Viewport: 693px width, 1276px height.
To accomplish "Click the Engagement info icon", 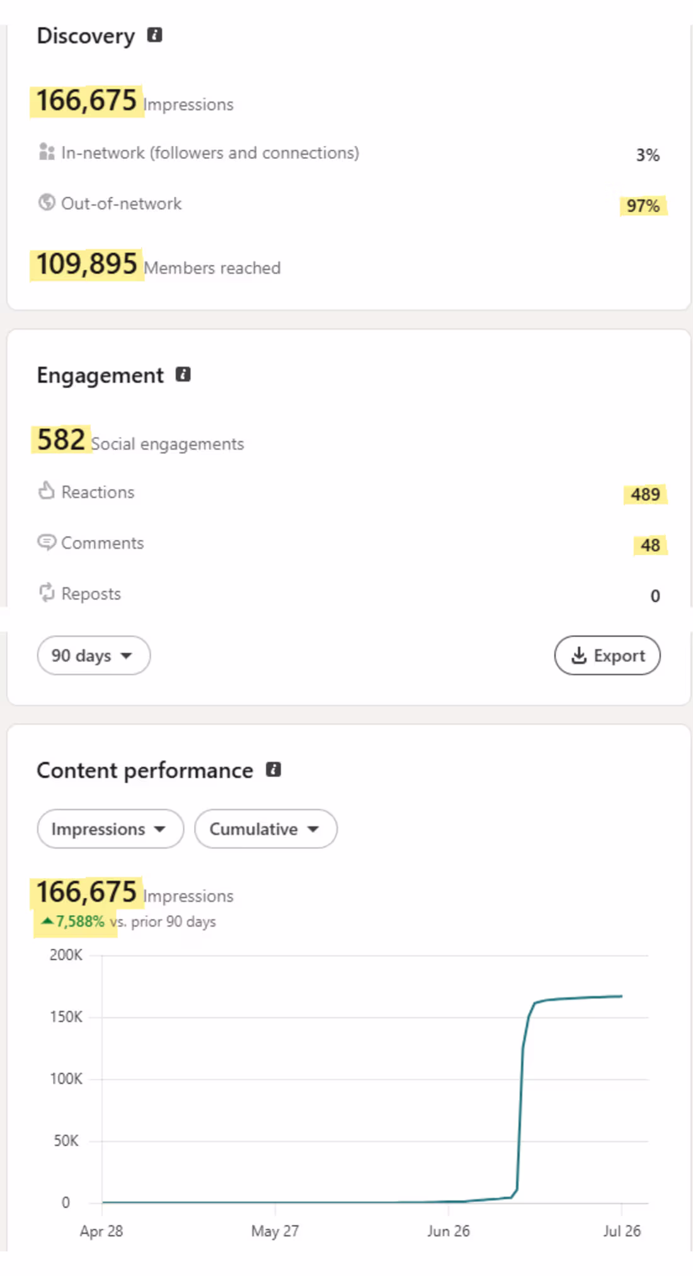I will (183, 374).
